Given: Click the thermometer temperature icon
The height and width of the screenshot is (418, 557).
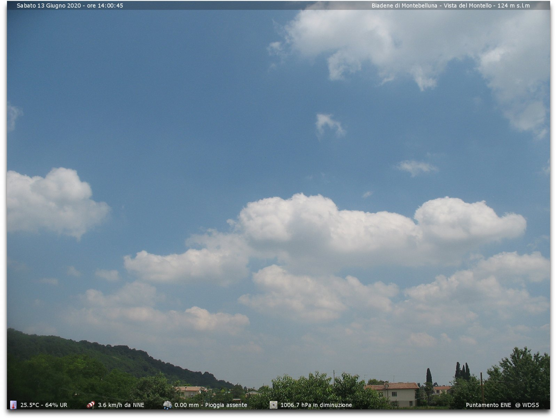Looking at the screenshot, I should (13, 405).
